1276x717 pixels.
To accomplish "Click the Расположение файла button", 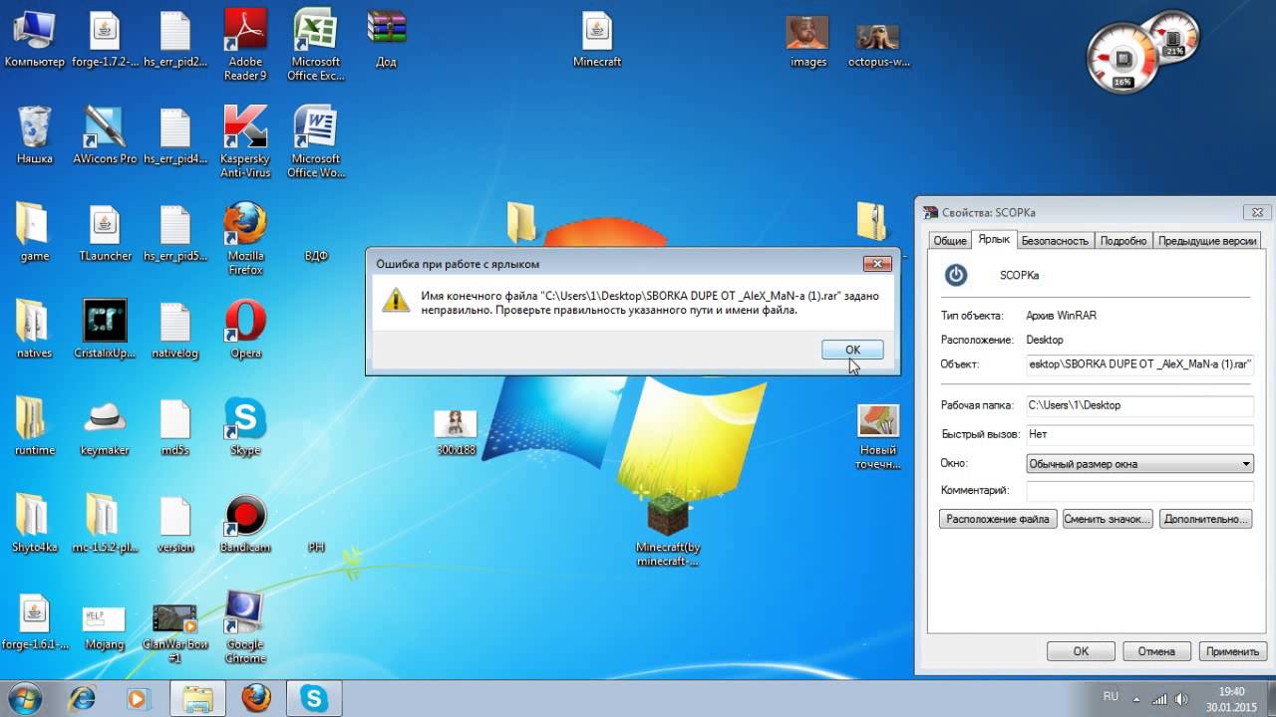I will 998,519.
